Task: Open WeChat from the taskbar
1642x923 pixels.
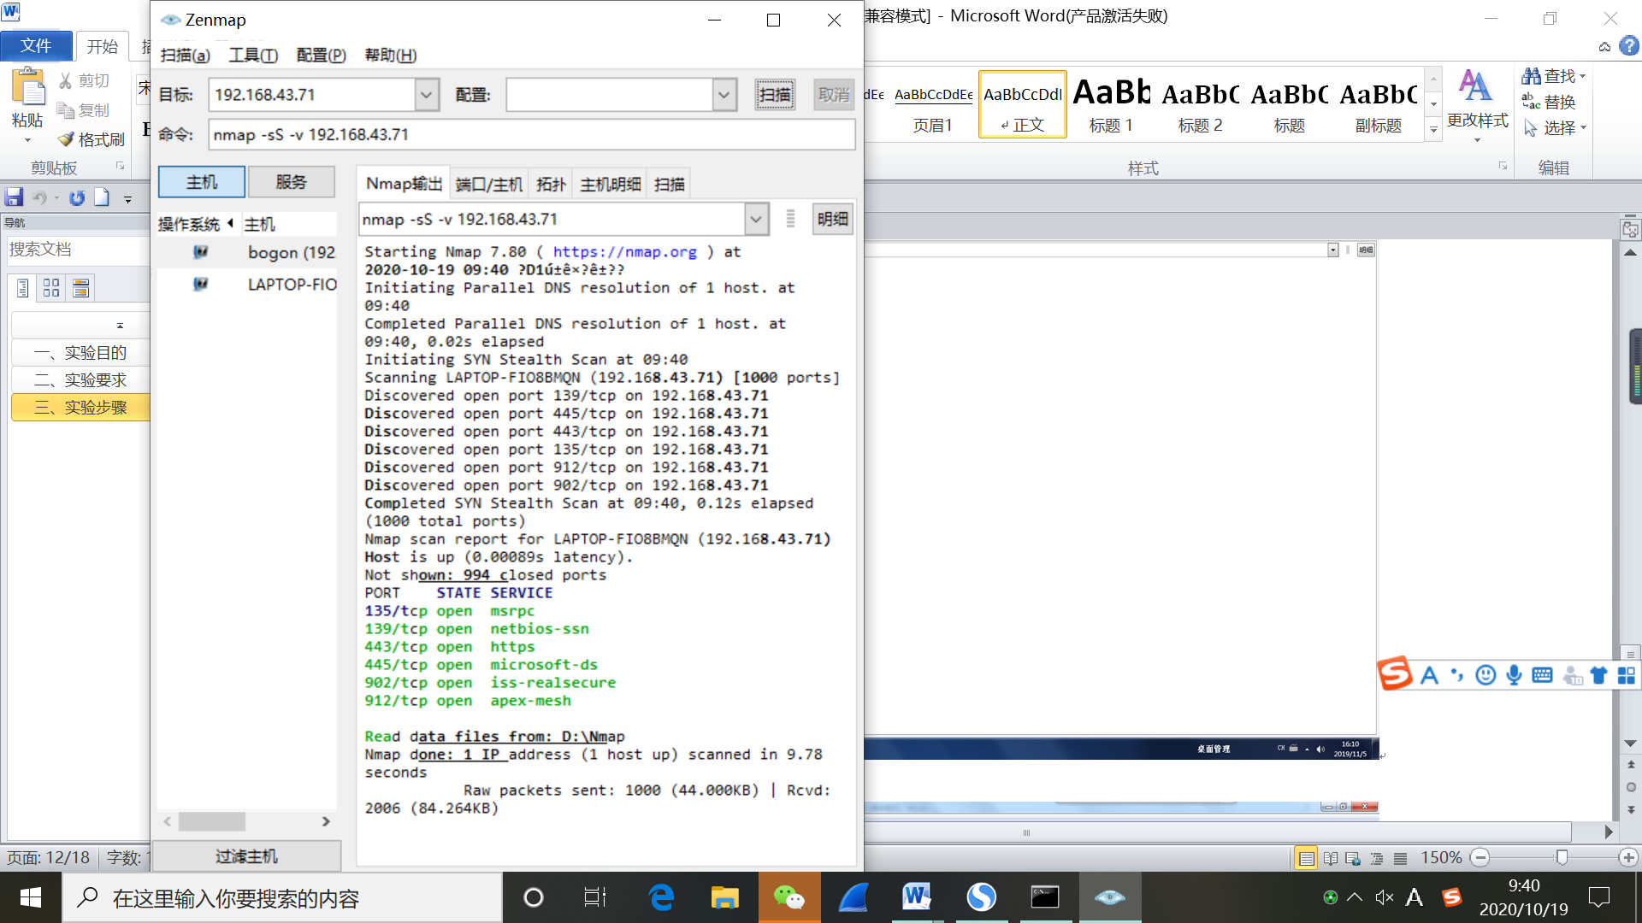Action: tap(789, 897)
